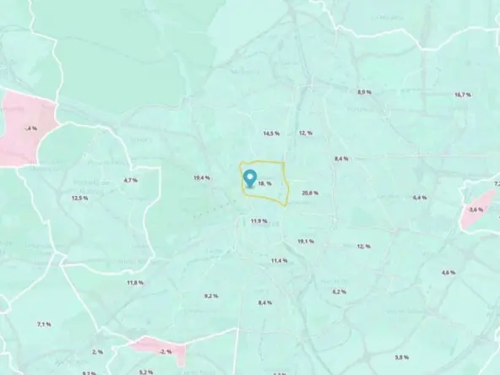Select the region labeled 12,5 %
Viewport: 500px width, 375px height.
[79, 198]
